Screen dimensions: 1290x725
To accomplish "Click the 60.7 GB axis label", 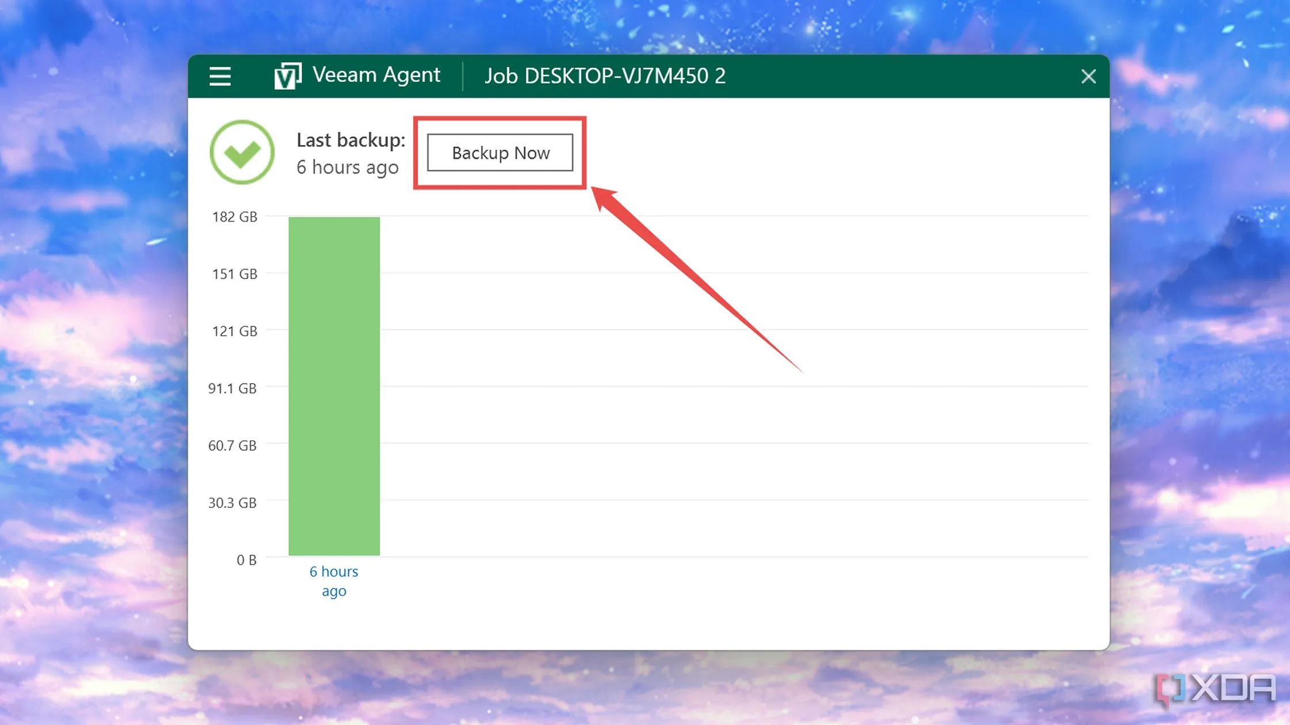I will (x=232, y=445).
